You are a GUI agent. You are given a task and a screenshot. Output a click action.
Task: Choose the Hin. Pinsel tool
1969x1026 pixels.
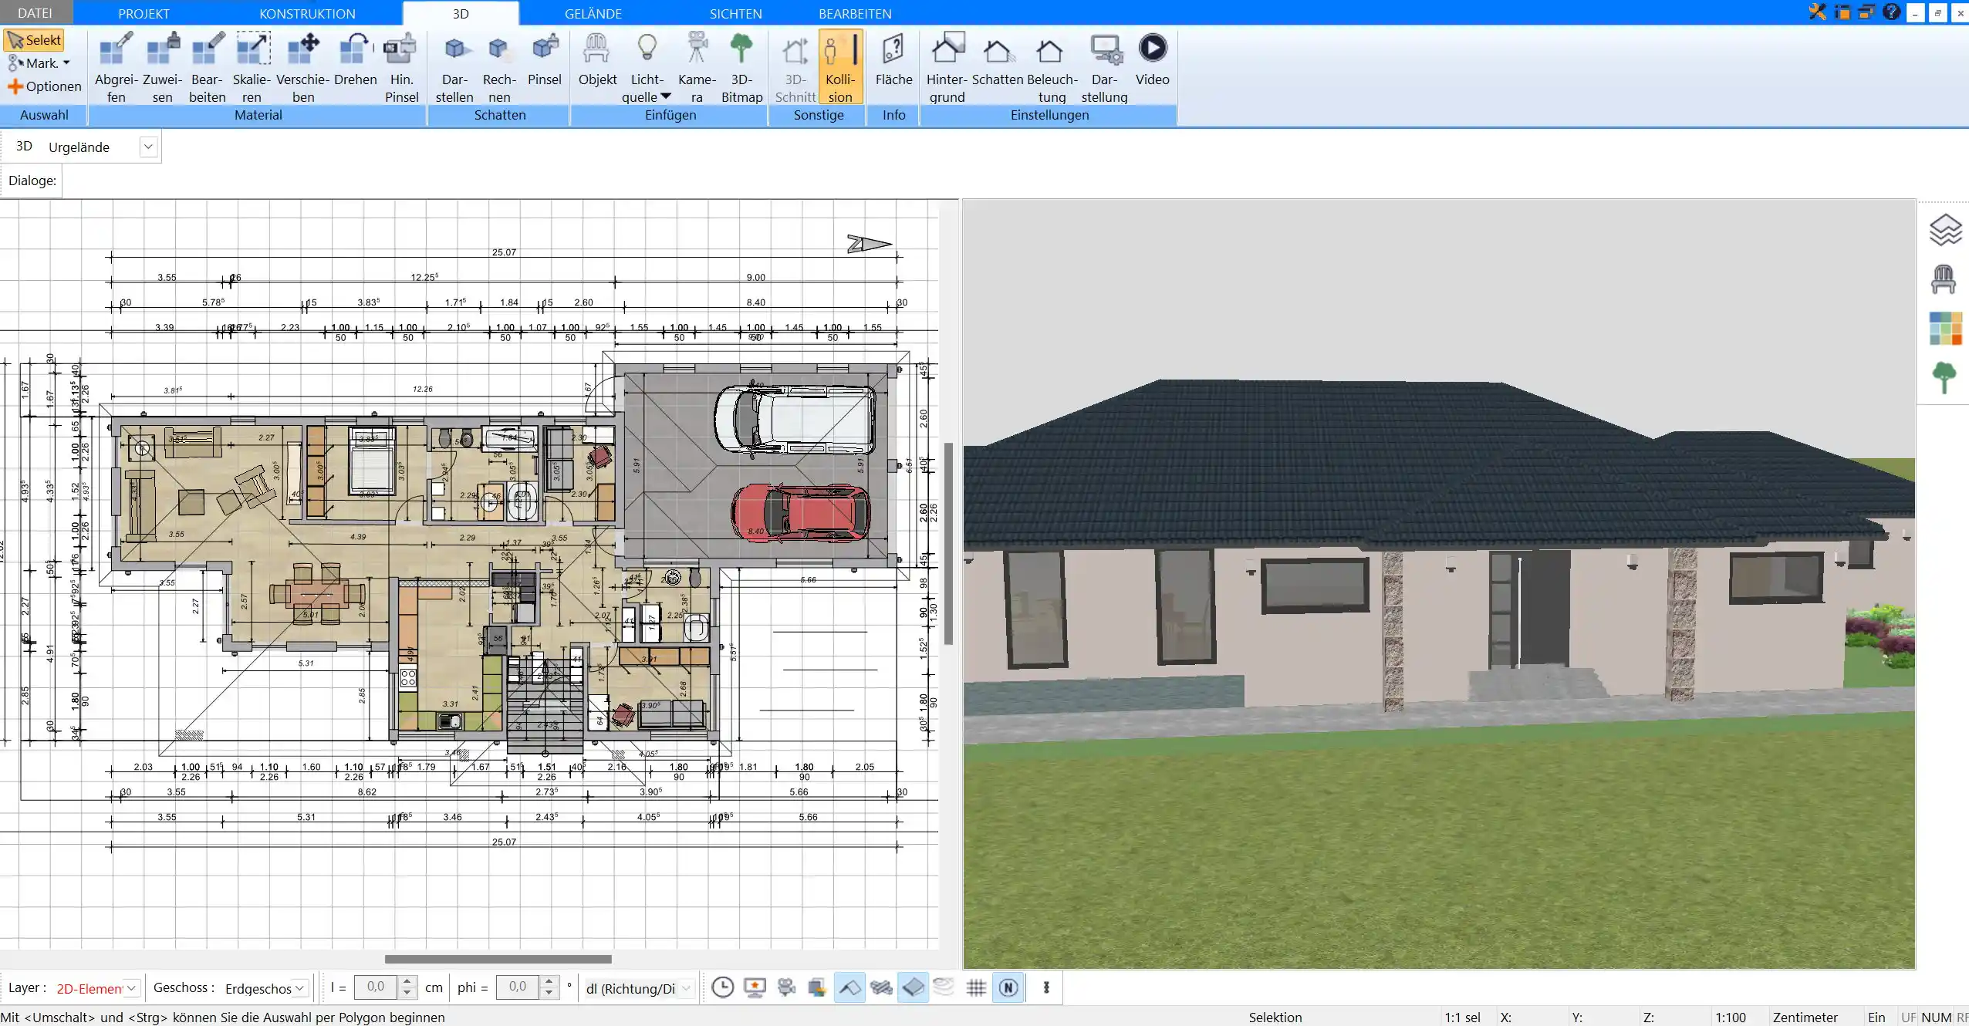[401, 67]
